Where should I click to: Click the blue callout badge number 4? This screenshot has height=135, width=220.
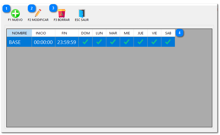pos(180,33)
